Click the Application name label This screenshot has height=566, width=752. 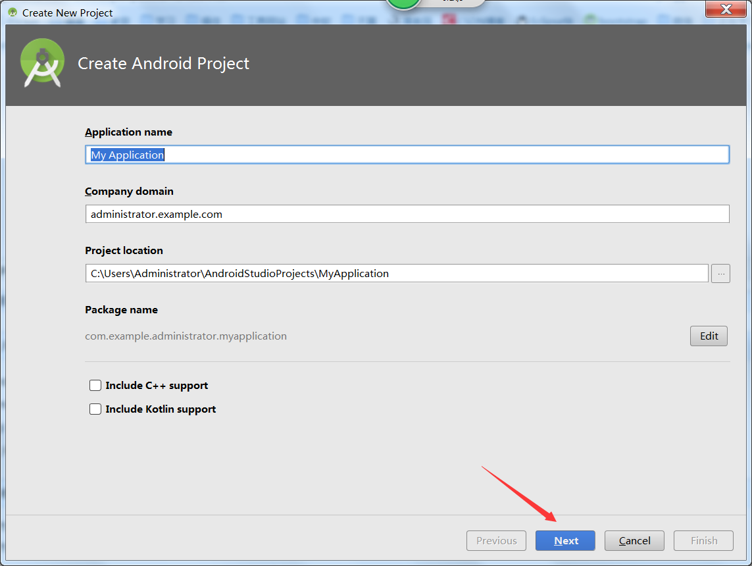coord(128,132)
